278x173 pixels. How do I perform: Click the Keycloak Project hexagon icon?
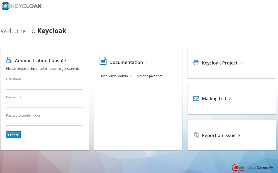click(196, 63)
